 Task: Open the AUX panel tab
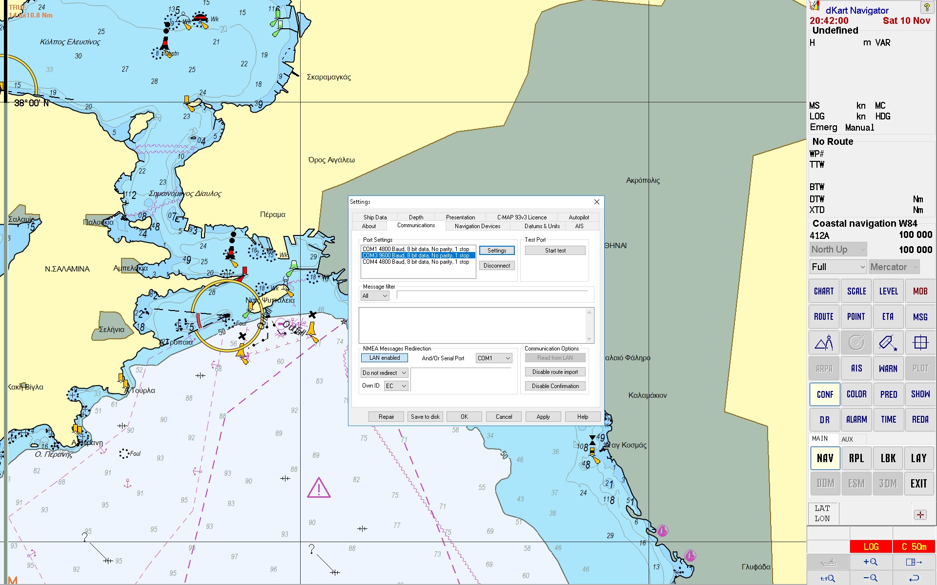[847, 439]
